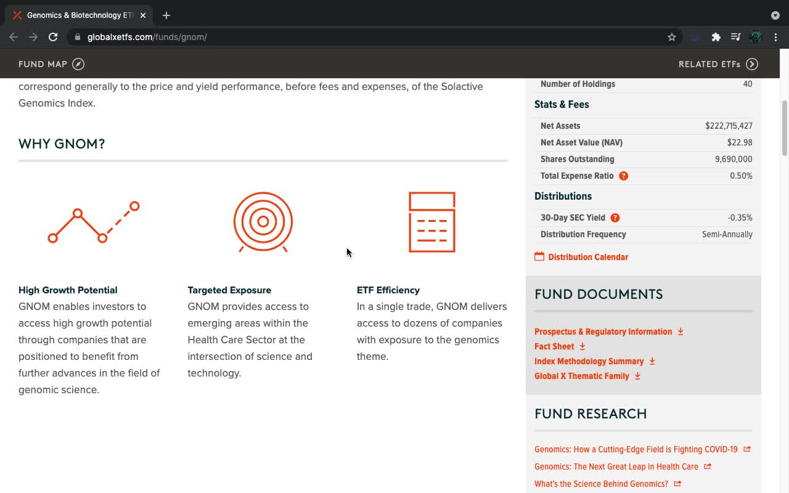Click Shares Outstanding value 9,690,000
This screenshot has width=789, height=493.
(734, 159)
